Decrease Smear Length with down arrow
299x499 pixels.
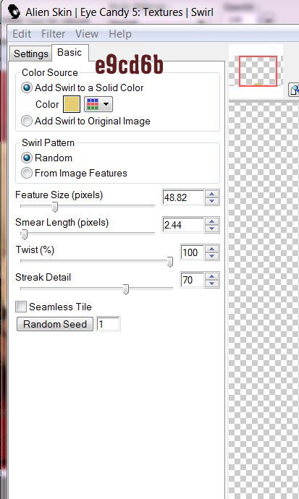[211, 229]
